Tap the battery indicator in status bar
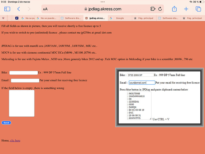 tap(202, 2)
